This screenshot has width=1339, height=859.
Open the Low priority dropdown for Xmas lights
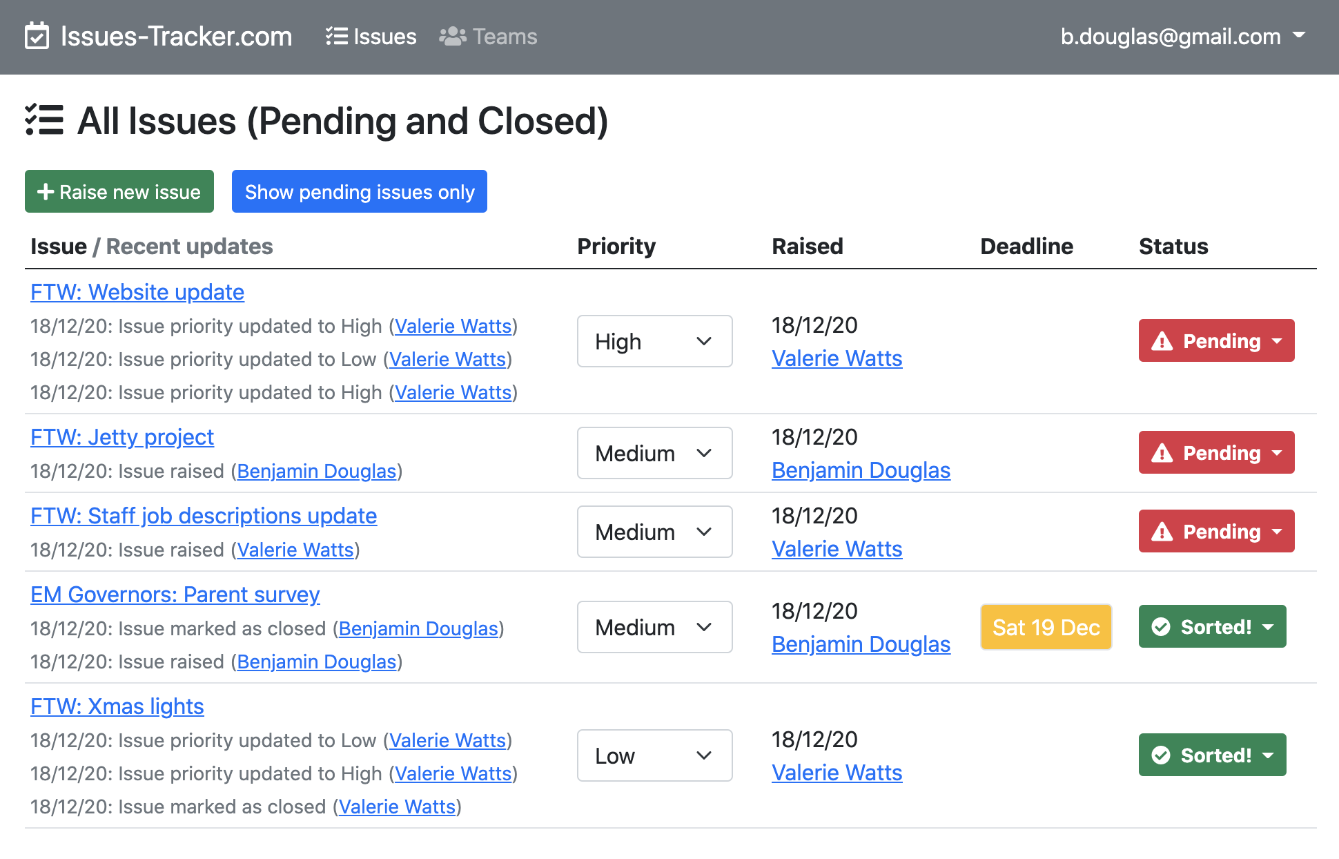(654, 755)
